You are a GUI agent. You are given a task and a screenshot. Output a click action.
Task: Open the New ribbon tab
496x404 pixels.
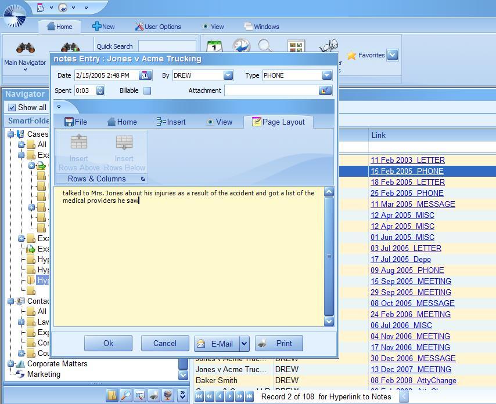pos(103,27)
